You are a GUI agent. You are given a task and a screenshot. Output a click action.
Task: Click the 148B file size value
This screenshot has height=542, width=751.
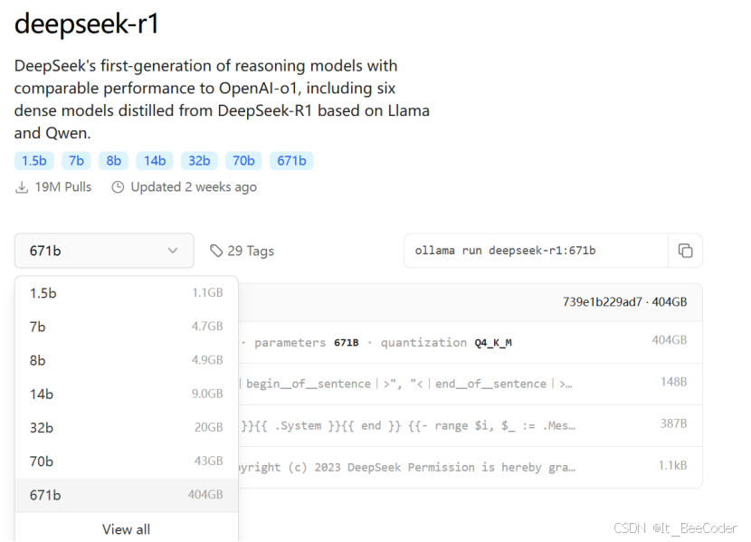[673, 382]
